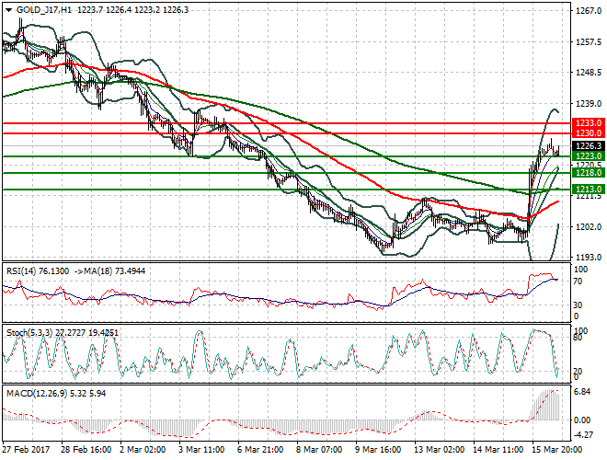Click the 1248.0 value on price scale
This screenshot has height=460, width=607.
pos(587,73)
